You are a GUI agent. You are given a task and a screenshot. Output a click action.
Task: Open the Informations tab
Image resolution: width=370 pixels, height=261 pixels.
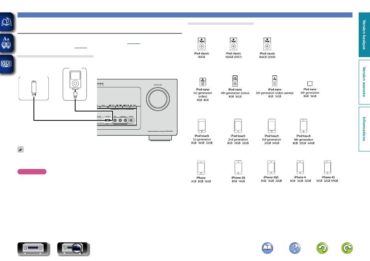tap(364, 129)
